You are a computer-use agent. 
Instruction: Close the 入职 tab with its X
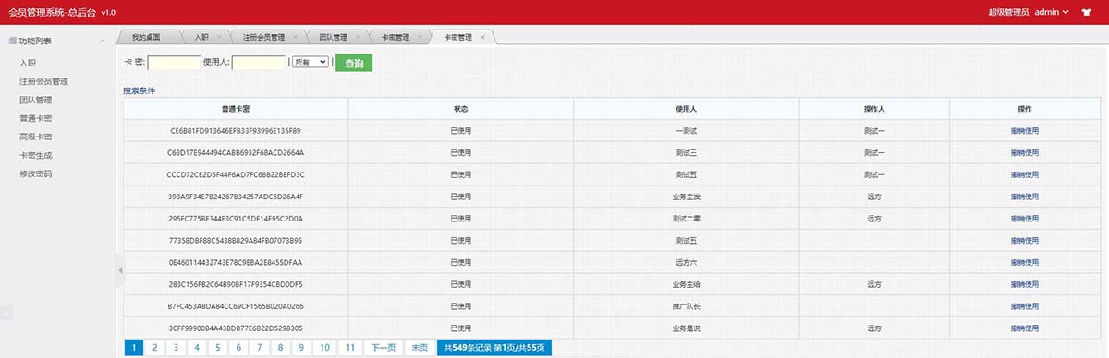click(218, 38)
